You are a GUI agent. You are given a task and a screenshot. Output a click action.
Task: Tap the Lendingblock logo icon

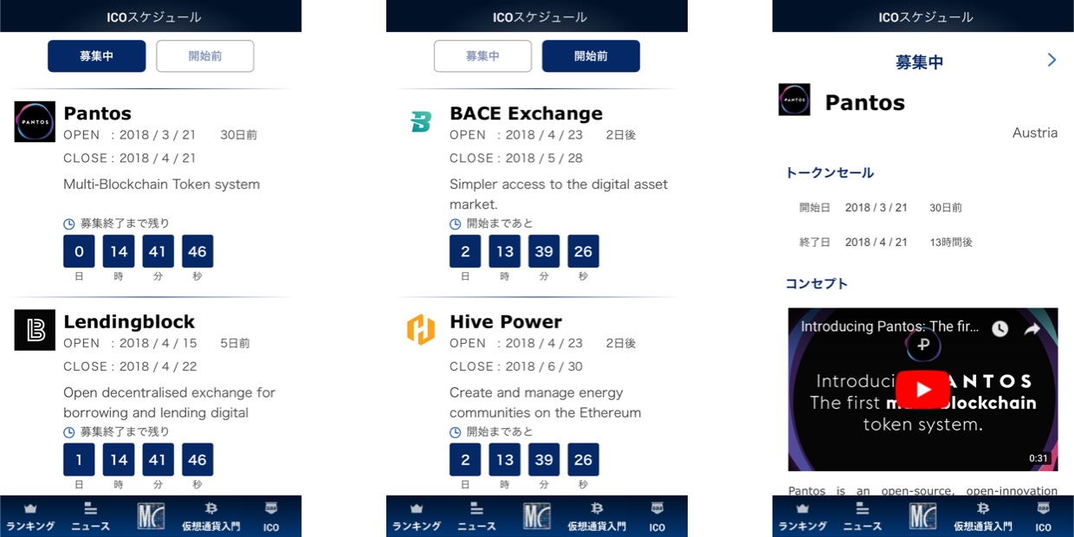click(x=35, y=330)
